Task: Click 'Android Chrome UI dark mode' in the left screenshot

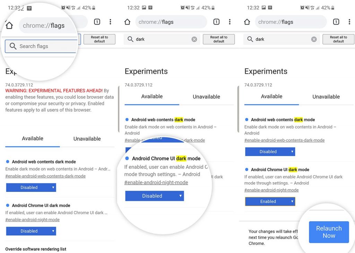Action: (x=41, y=205)
